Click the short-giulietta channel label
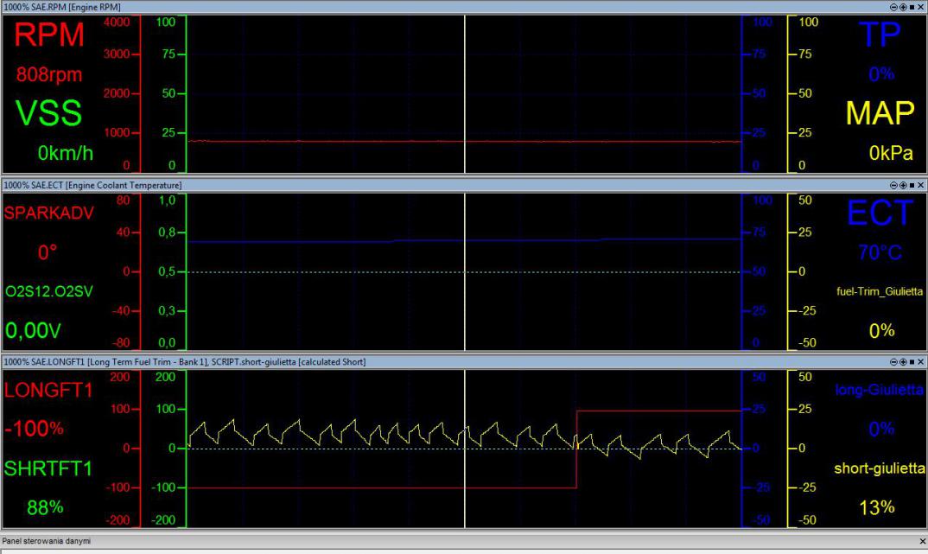928x554 pixels. click(x=879, y=468)
